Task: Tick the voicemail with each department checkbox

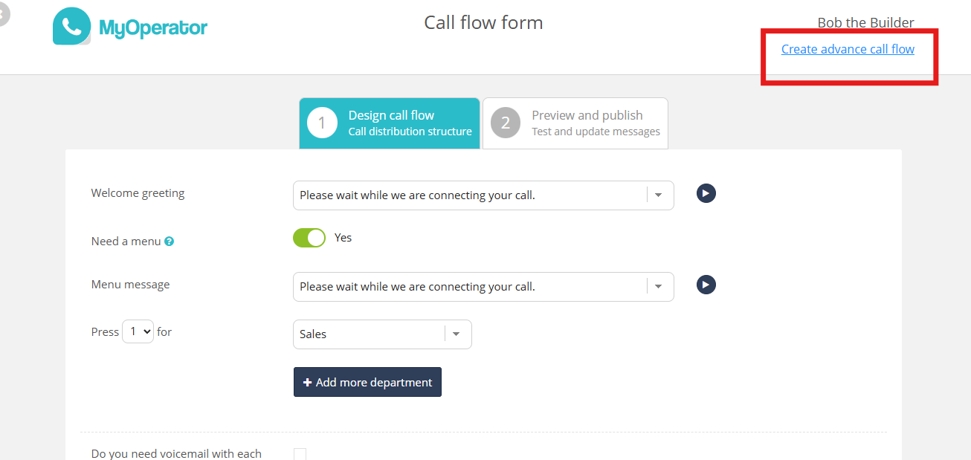Action: pyautogui.click(x=300, y=454)
